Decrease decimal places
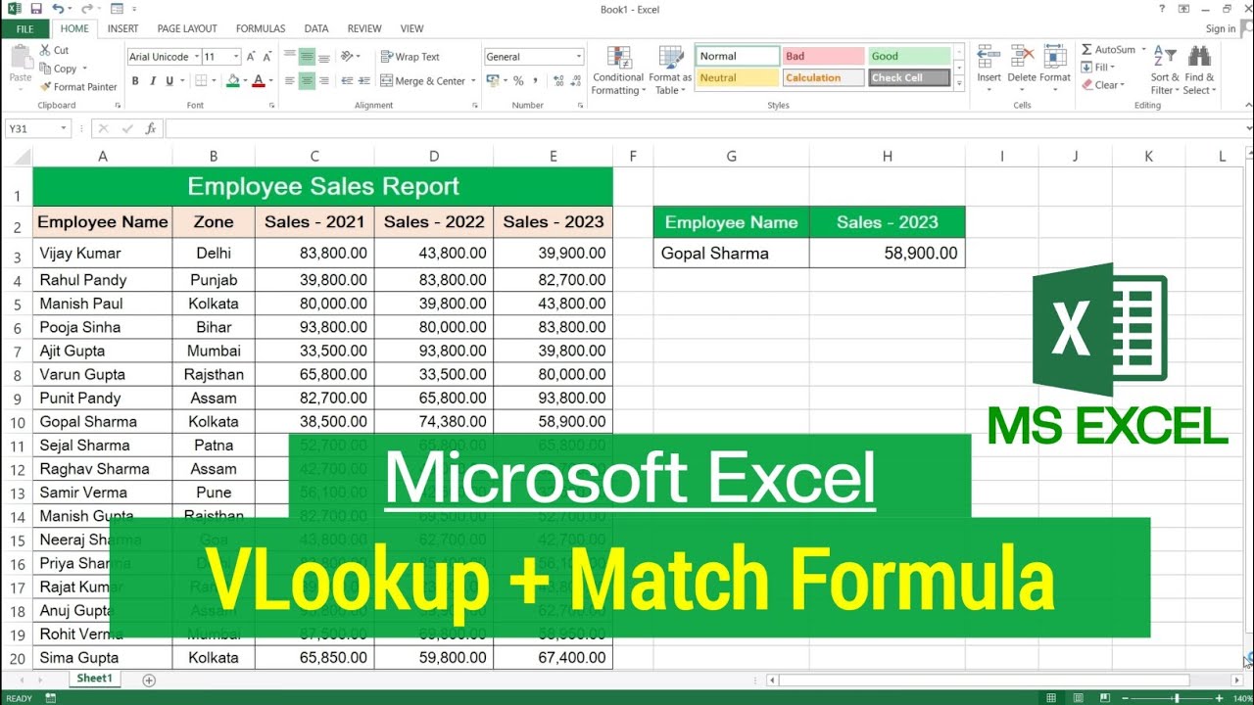 (574, 81)
